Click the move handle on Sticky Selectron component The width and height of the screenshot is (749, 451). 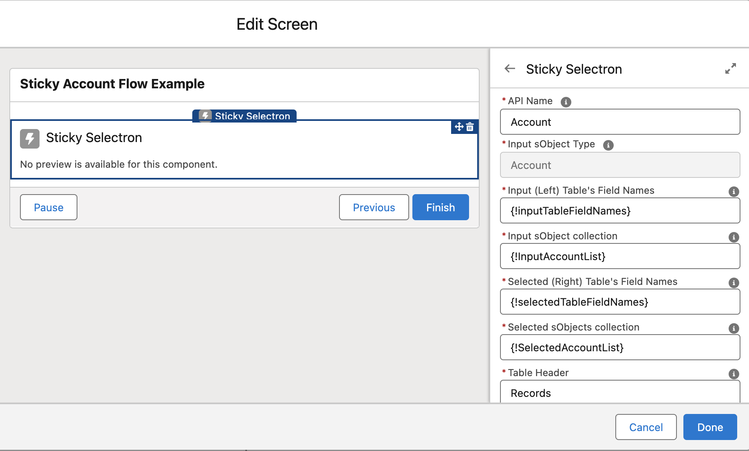point(459,127)
